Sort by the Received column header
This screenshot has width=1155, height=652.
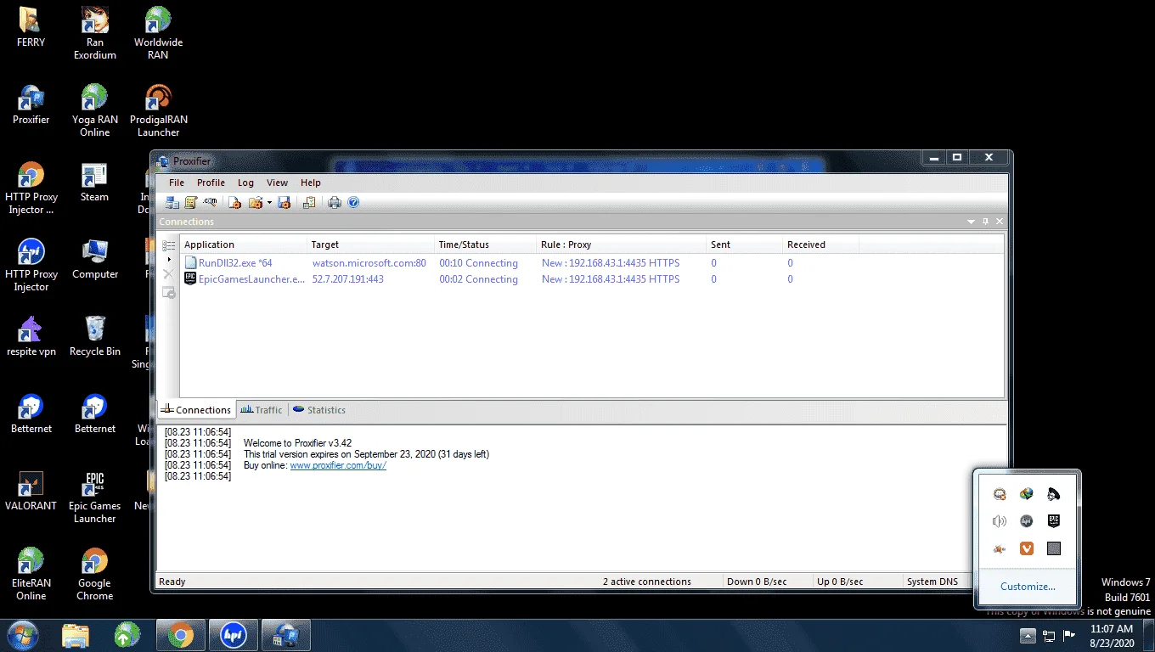pyautogui.click(x=820, y=244)
